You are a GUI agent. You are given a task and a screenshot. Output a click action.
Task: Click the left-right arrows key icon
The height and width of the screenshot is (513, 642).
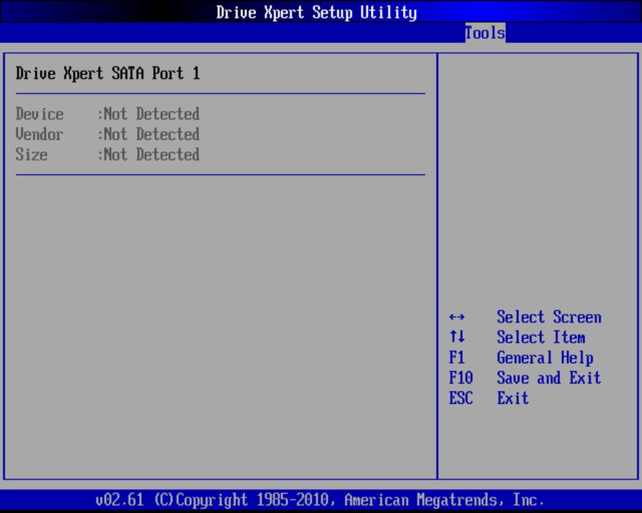click(x=457, y=317)
